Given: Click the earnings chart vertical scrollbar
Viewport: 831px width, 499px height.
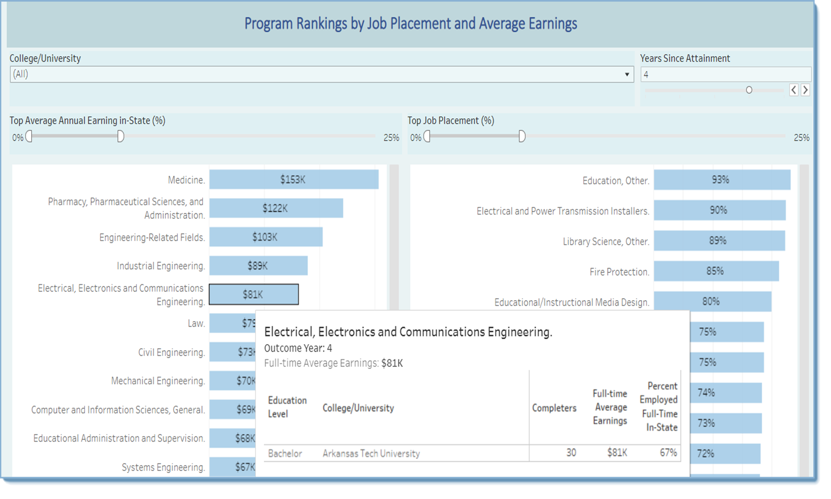Looking at the screenshot, I should [394, 237].
